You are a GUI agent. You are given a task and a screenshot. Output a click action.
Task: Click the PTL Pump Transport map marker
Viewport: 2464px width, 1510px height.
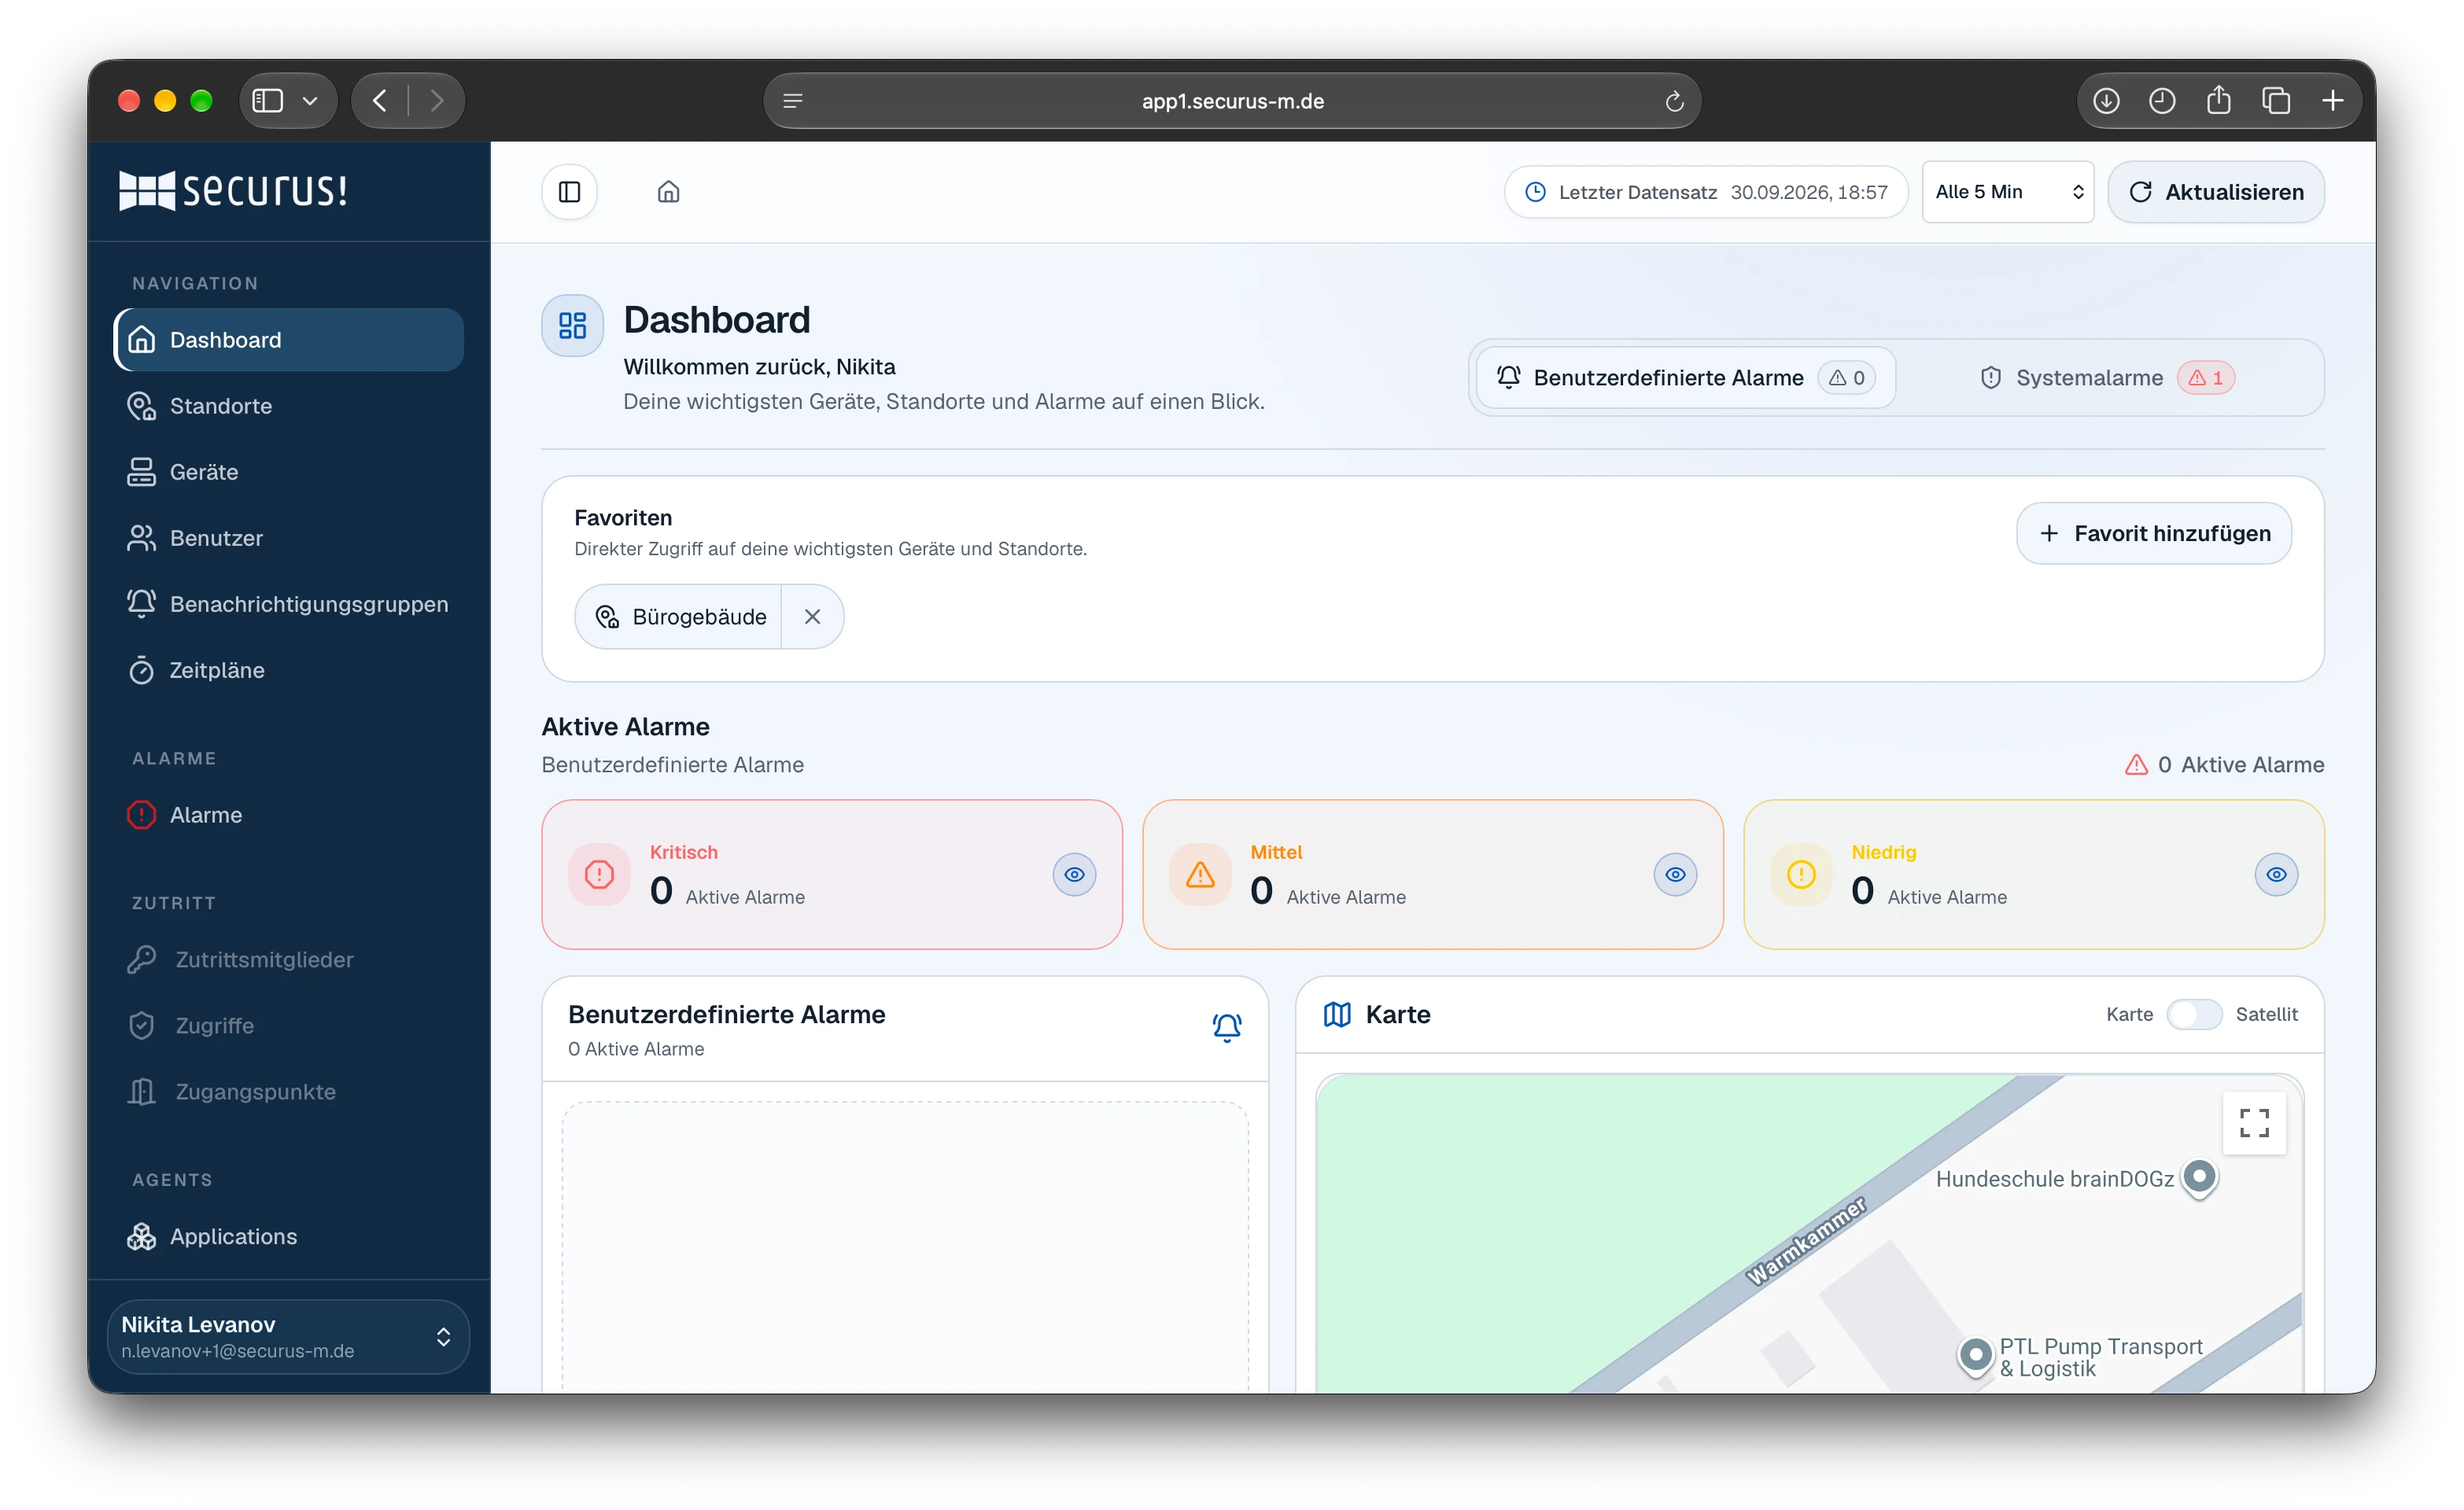click(x=1975, y=1356)
